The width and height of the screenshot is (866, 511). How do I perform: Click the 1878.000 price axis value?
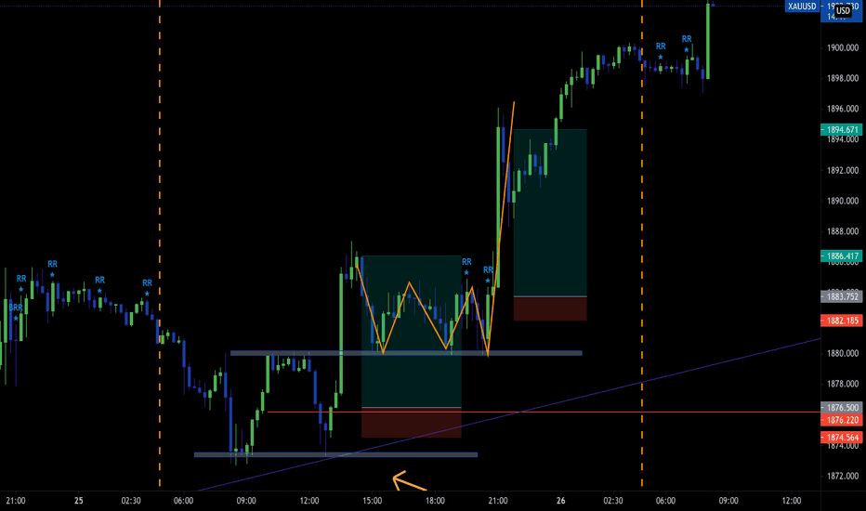[842, 384]
